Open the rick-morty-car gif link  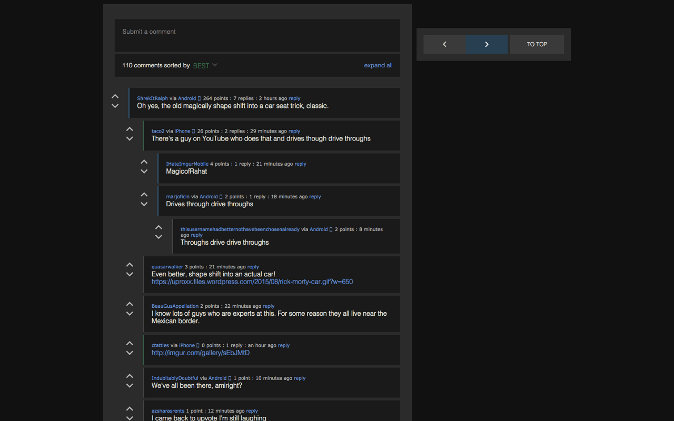pyautogui.click(x=252, y=282)
